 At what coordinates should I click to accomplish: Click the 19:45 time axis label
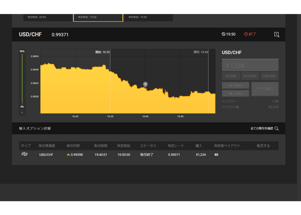(180, 117)
